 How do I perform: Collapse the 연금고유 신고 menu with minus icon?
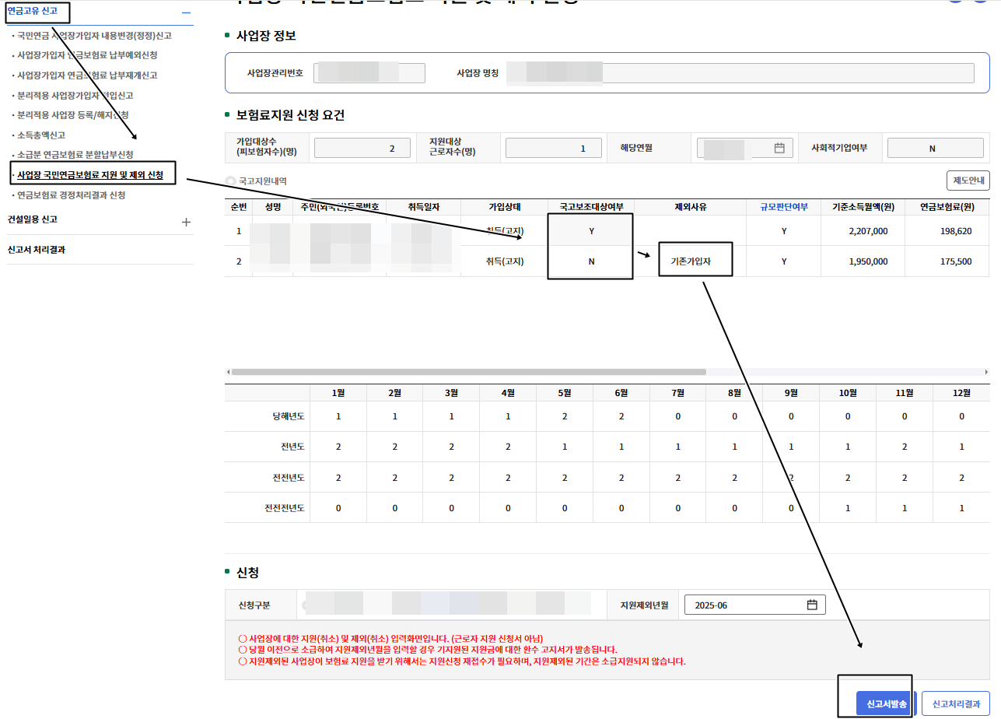pyautogui.click(x=186, y=12)
